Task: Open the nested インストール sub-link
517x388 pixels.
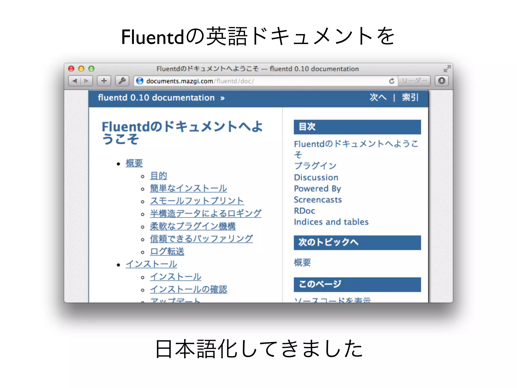Action: point(176,277)
